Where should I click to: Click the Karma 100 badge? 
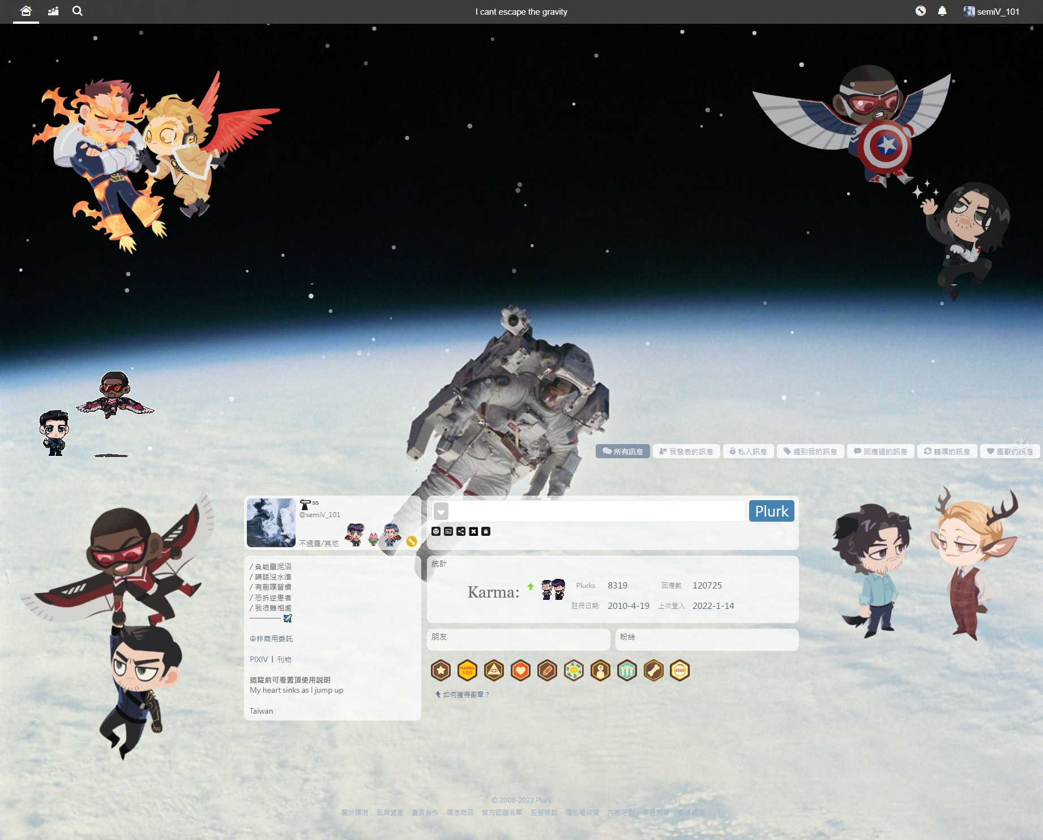tap(467, 671)
